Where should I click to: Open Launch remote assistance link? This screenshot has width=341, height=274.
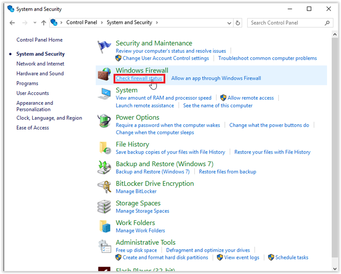point(145,105)
